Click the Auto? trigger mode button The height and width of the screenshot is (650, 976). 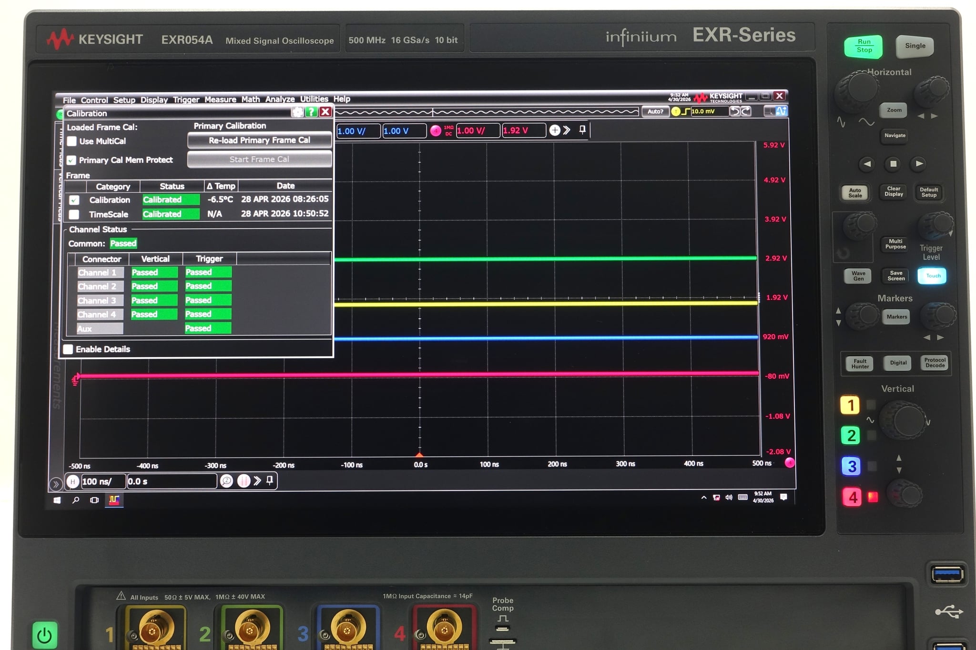[655, 111]
